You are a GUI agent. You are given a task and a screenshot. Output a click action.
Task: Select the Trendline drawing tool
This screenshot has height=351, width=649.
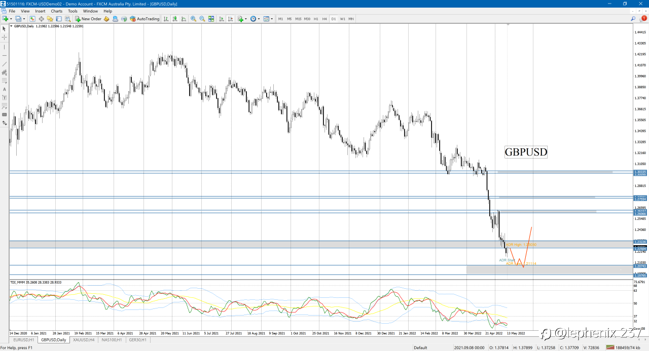coord(5,64)
